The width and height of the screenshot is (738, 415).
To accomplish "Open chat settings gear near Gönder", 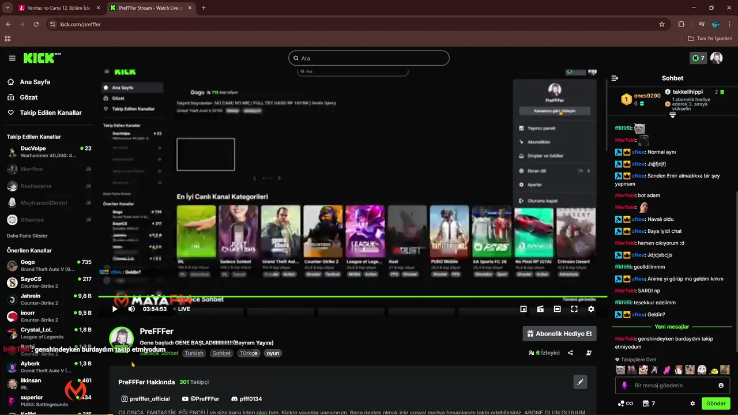I will click(x=692, y=403).
